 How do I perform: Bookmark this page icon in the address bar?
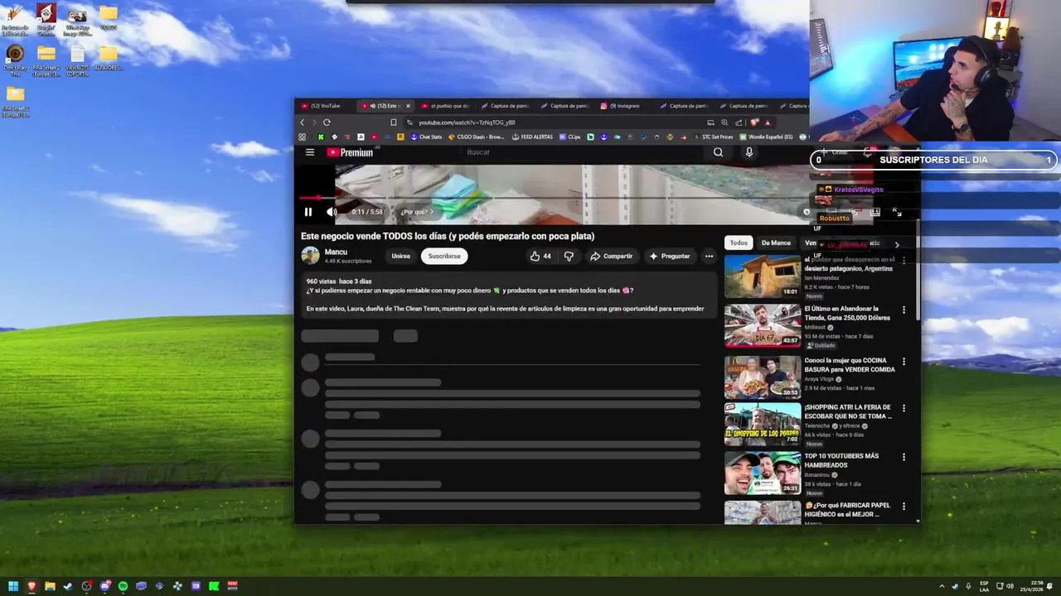tap(394, 123)
